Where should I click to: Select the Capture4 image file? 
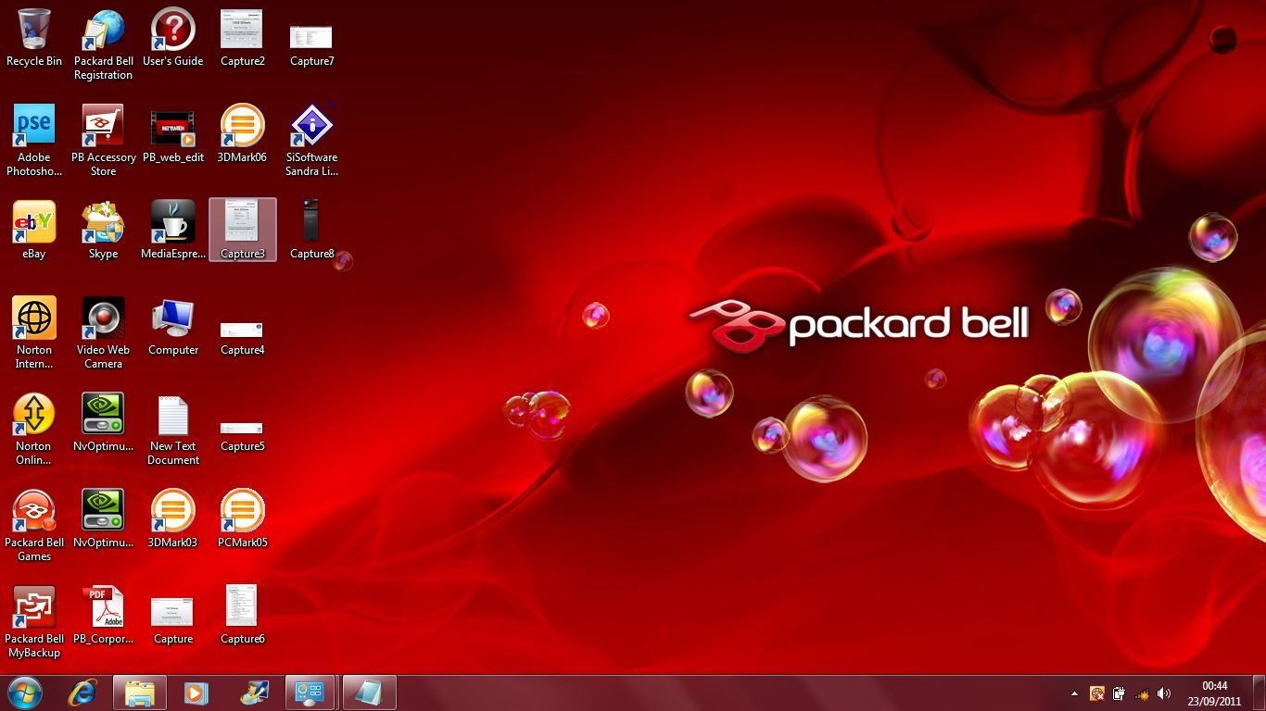point(242,338)
